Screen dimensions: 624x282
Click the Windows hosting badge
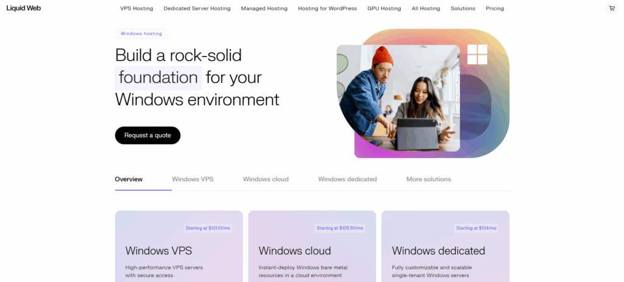141,34
